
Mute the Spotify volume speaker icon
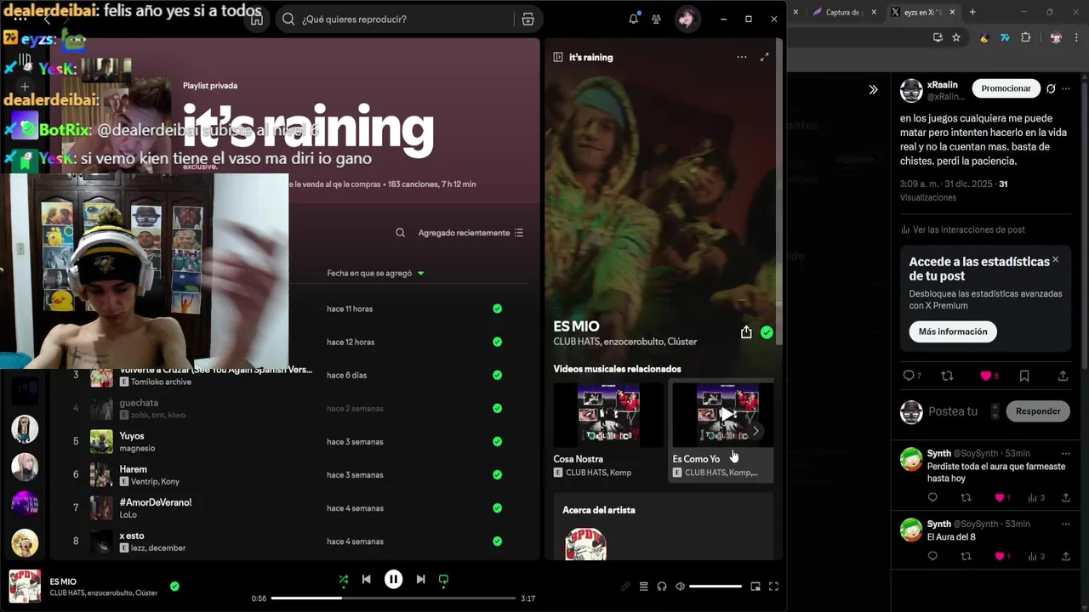coord(680,586)
